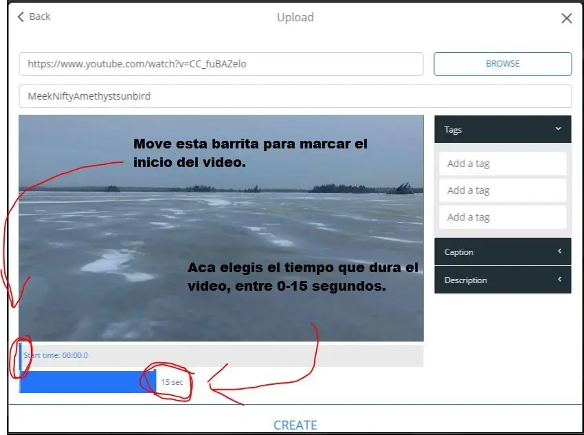Viewport: 584px width, 435px height.
Task: Expand the Description section
Action: [x=502, y=280]
